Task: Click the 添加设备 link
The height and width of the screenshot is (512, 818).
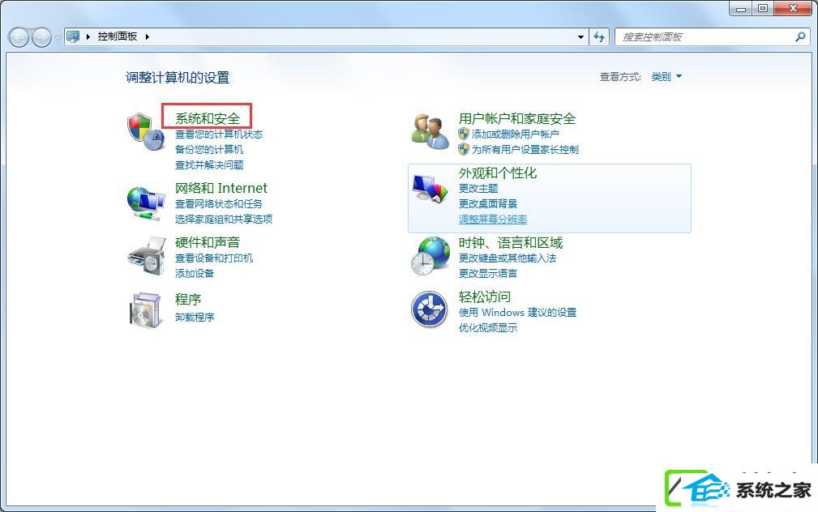Action: click(194, 273)
